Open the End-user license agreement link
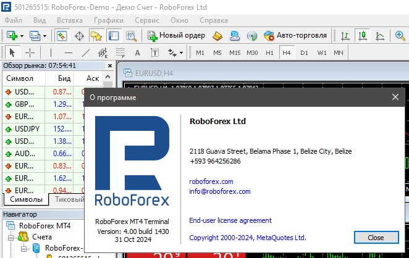The width and height of the screenshot is (409, 258). (230, 220)
